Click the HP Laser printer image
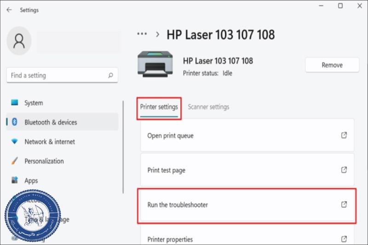 155,64
